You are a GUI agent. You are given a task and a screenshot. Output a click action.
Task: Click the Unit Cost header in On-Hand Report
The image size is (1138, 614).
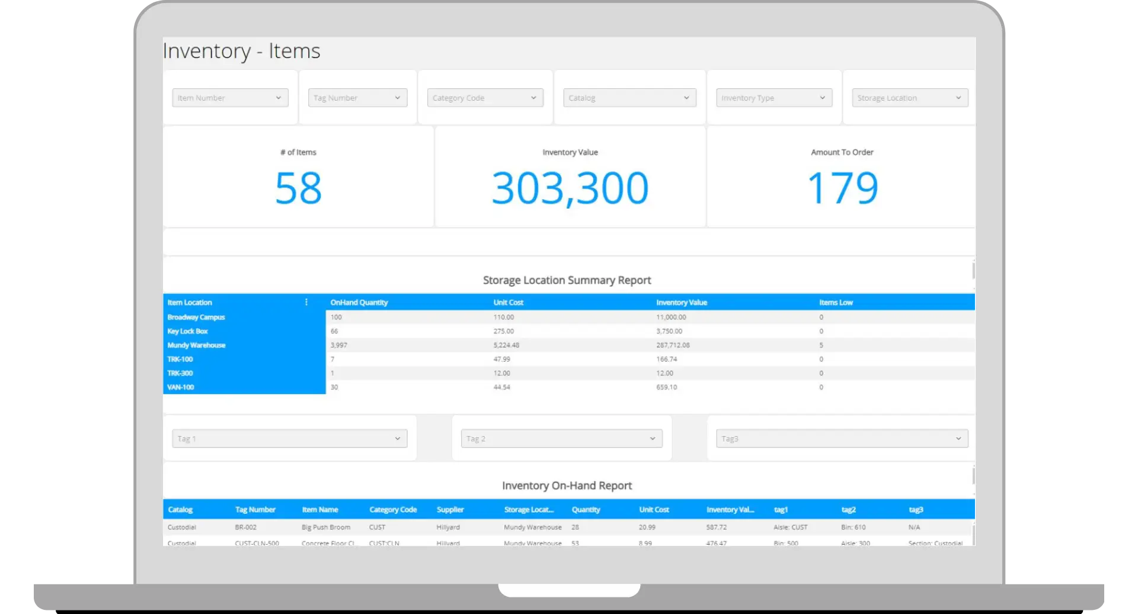tap(654, 510)
